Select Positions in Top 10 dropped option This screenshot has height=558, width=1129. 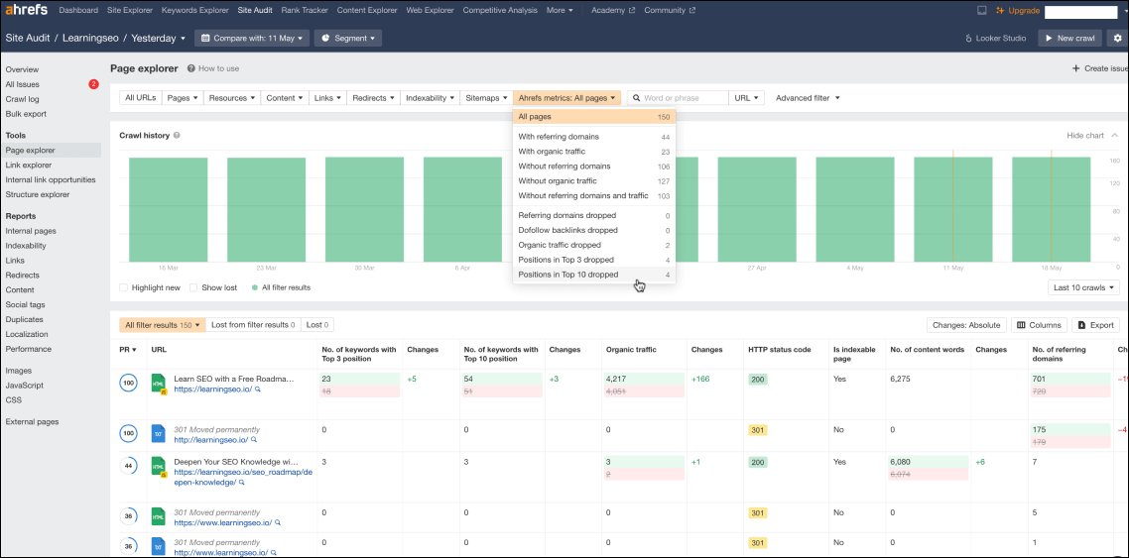pyautogui.click(x=594, y=275)
